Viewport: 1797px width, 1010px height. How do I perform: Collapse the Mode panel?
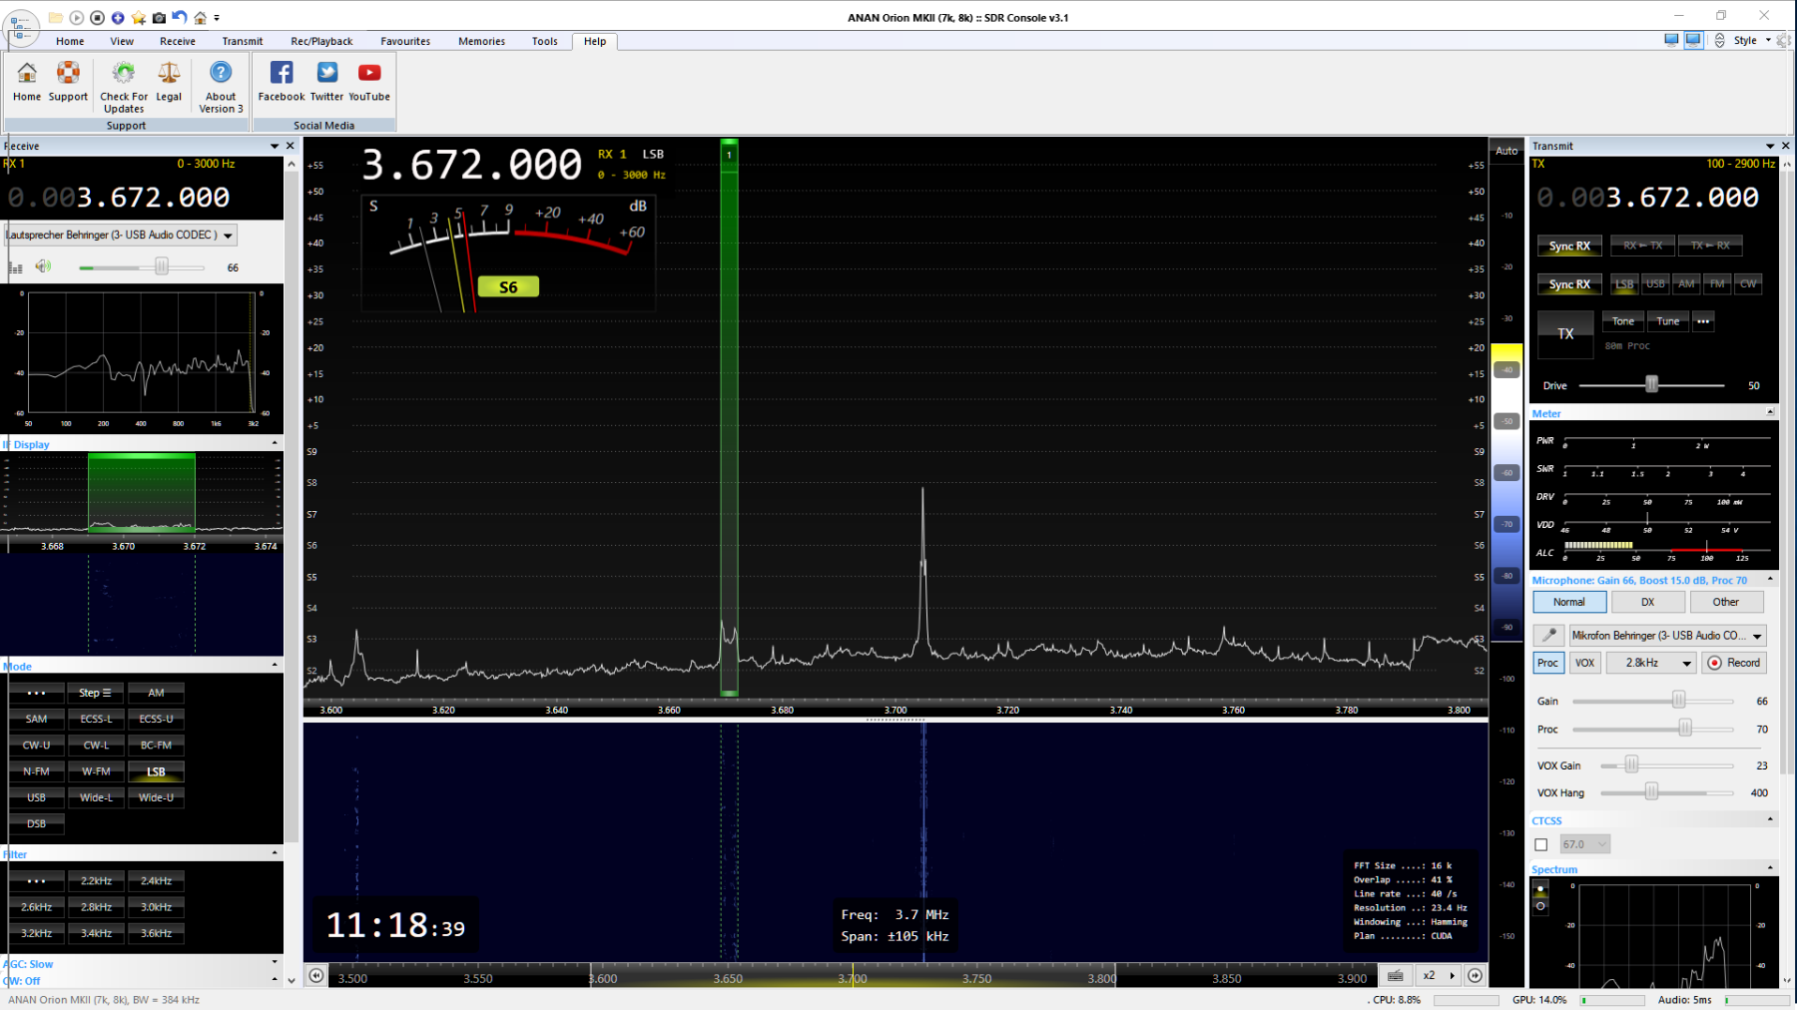click(x=275, y=665)
